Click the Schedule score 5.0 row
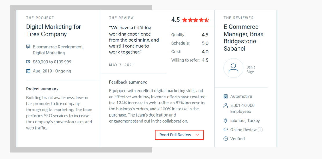 click(190, 43)
